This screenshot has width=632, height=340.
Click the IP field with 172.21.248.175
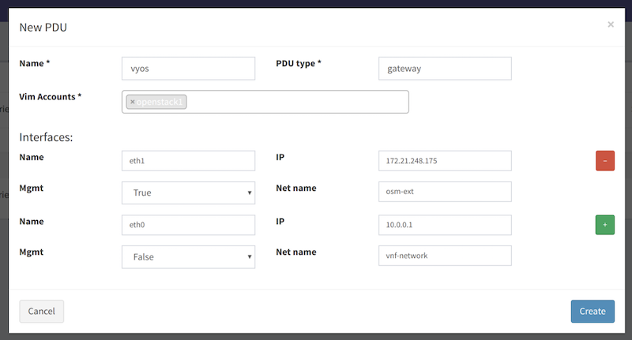[x=445, y=161]
